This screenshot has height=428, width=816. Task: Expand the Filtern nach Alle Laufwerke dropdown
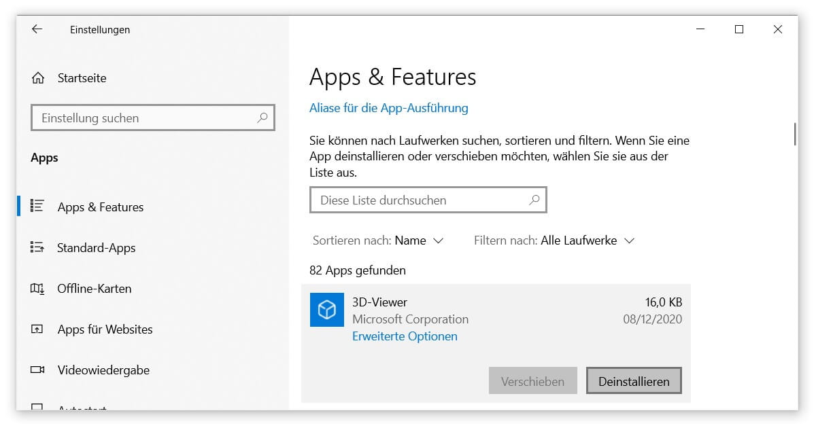(587, 240)
